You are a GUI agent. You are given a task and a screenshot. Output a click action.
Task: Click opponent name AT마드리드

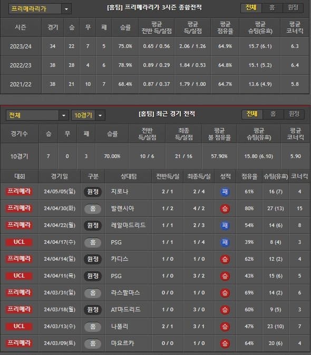tap(125, 310)
